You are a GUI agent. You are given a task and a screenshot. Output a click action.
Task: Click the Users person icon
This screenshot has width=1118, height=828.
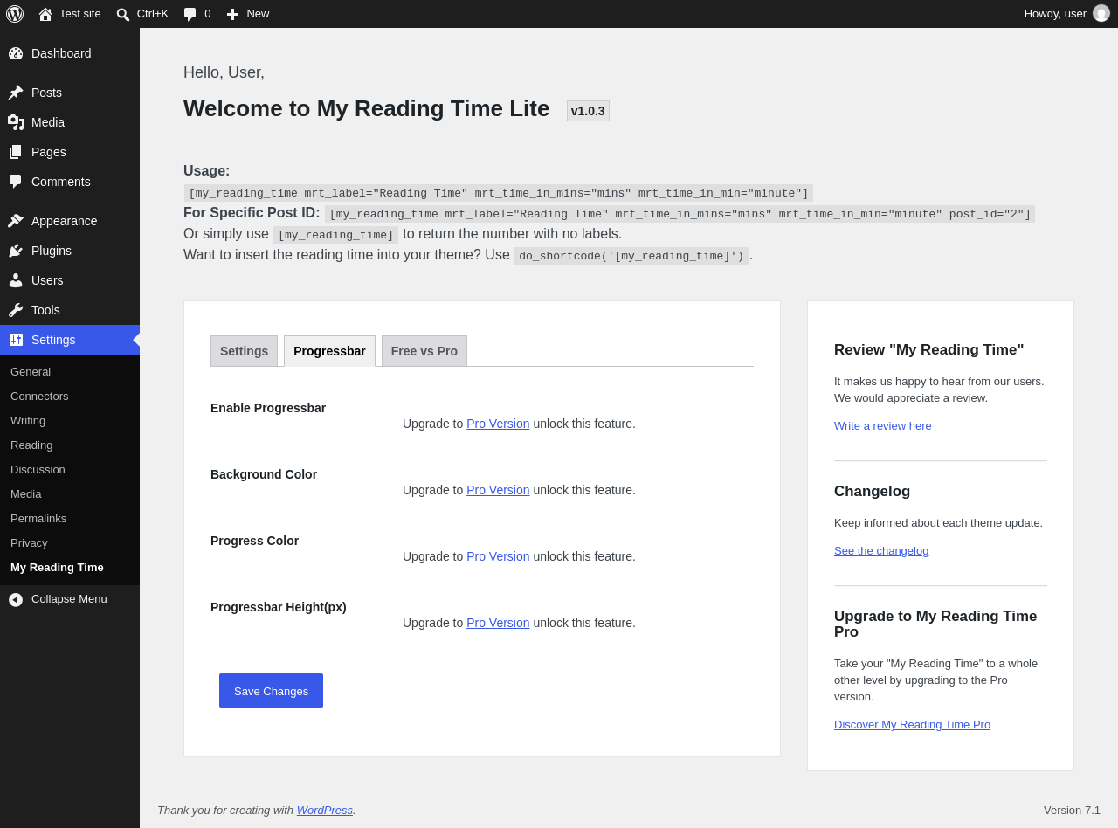(16, 280)
